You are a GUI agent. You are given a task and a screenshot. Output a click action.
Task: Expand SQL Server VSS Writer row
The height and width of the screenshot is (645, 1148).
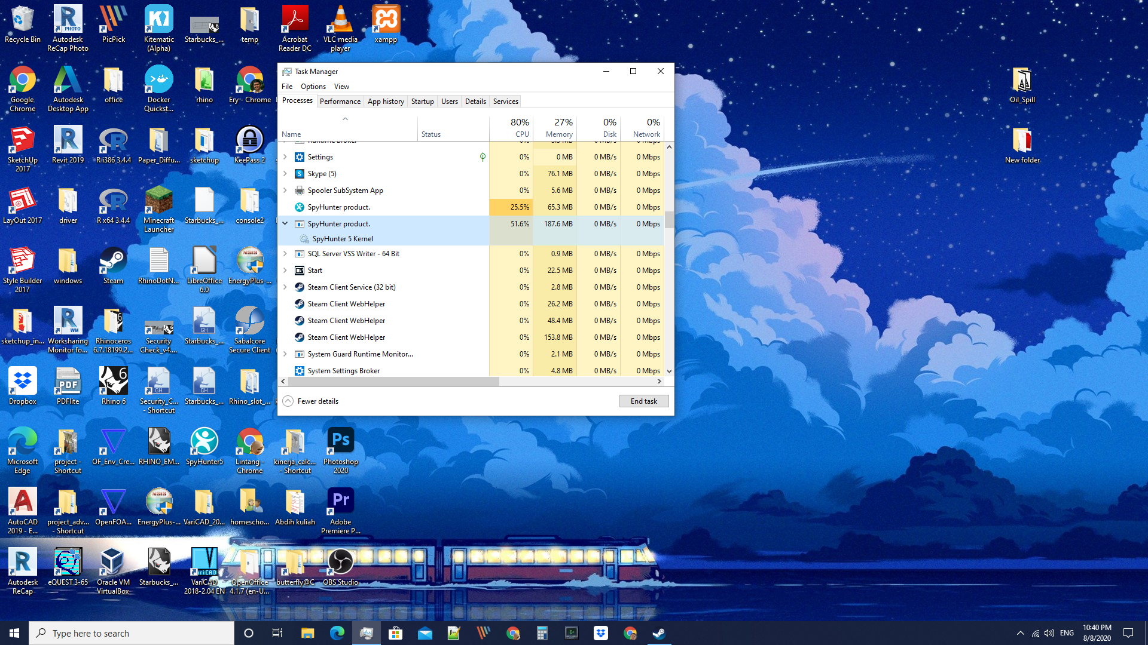click(x=285, y=254)
